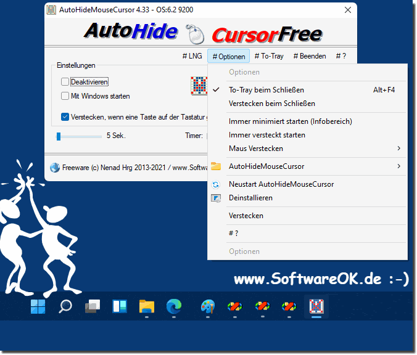The height and width of the screenshot is (355, 417).
Task: Click first red-blue pencil taskbar icon
Action: click(x=235, y=306)
